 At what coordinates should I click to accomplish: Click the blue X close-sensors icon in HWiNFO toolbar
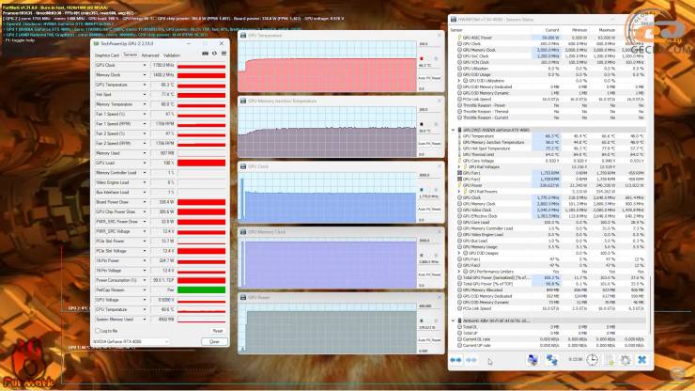(x=642, y=360)
